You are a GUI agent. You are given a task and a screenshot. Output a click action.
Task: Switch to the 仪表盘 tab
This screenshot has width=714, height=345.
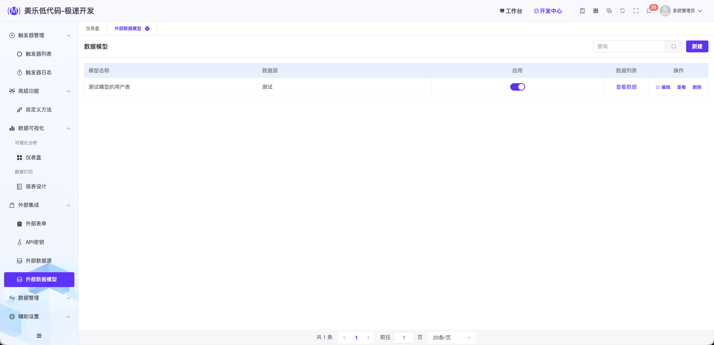(x=93, y=29)
